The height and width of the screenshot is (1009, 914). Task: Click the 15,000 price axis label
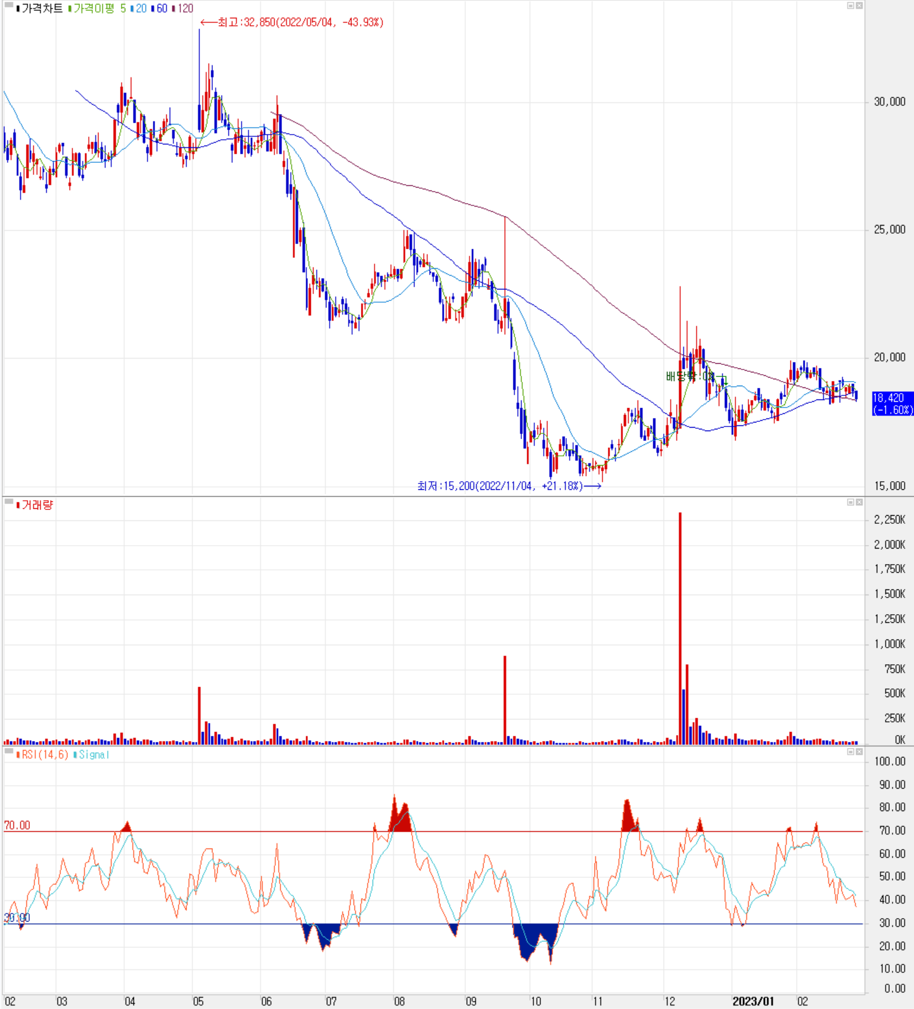[890, 486]
